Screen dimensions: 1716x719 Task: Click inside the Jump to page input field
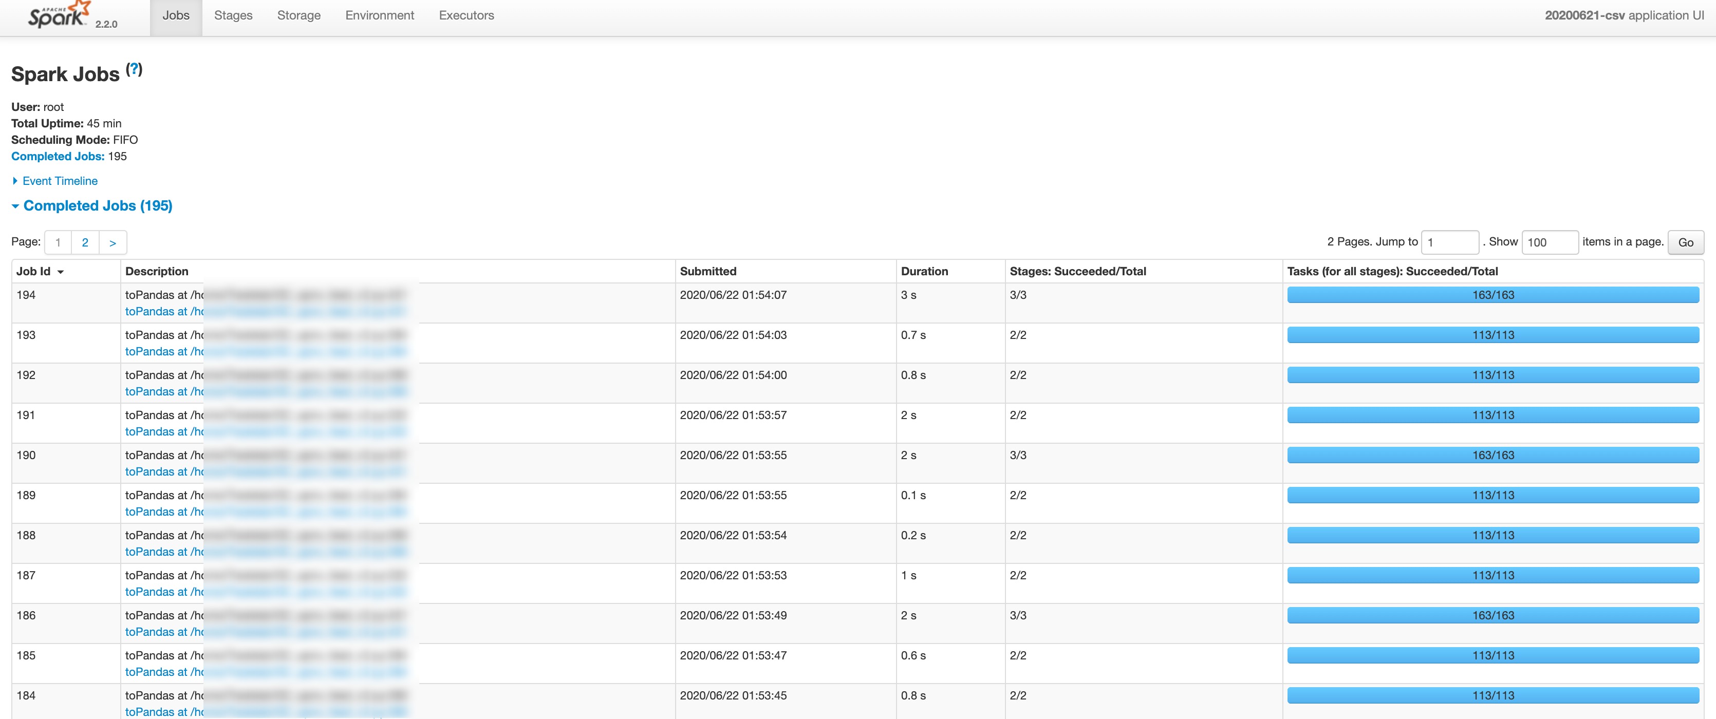pyautogui.click(x=1450, y=242)
